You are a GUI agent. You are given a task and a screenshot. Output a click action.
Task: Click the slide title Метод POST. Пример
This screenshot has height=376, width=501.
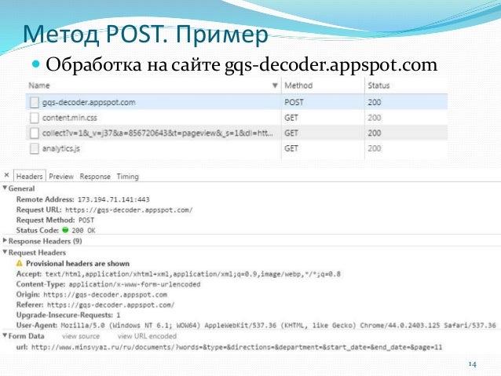click(145, 34)
